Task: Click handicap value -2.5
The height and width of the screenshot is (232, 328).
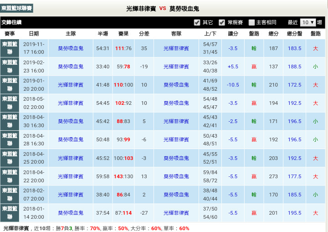Action: [x=233, y=121]
